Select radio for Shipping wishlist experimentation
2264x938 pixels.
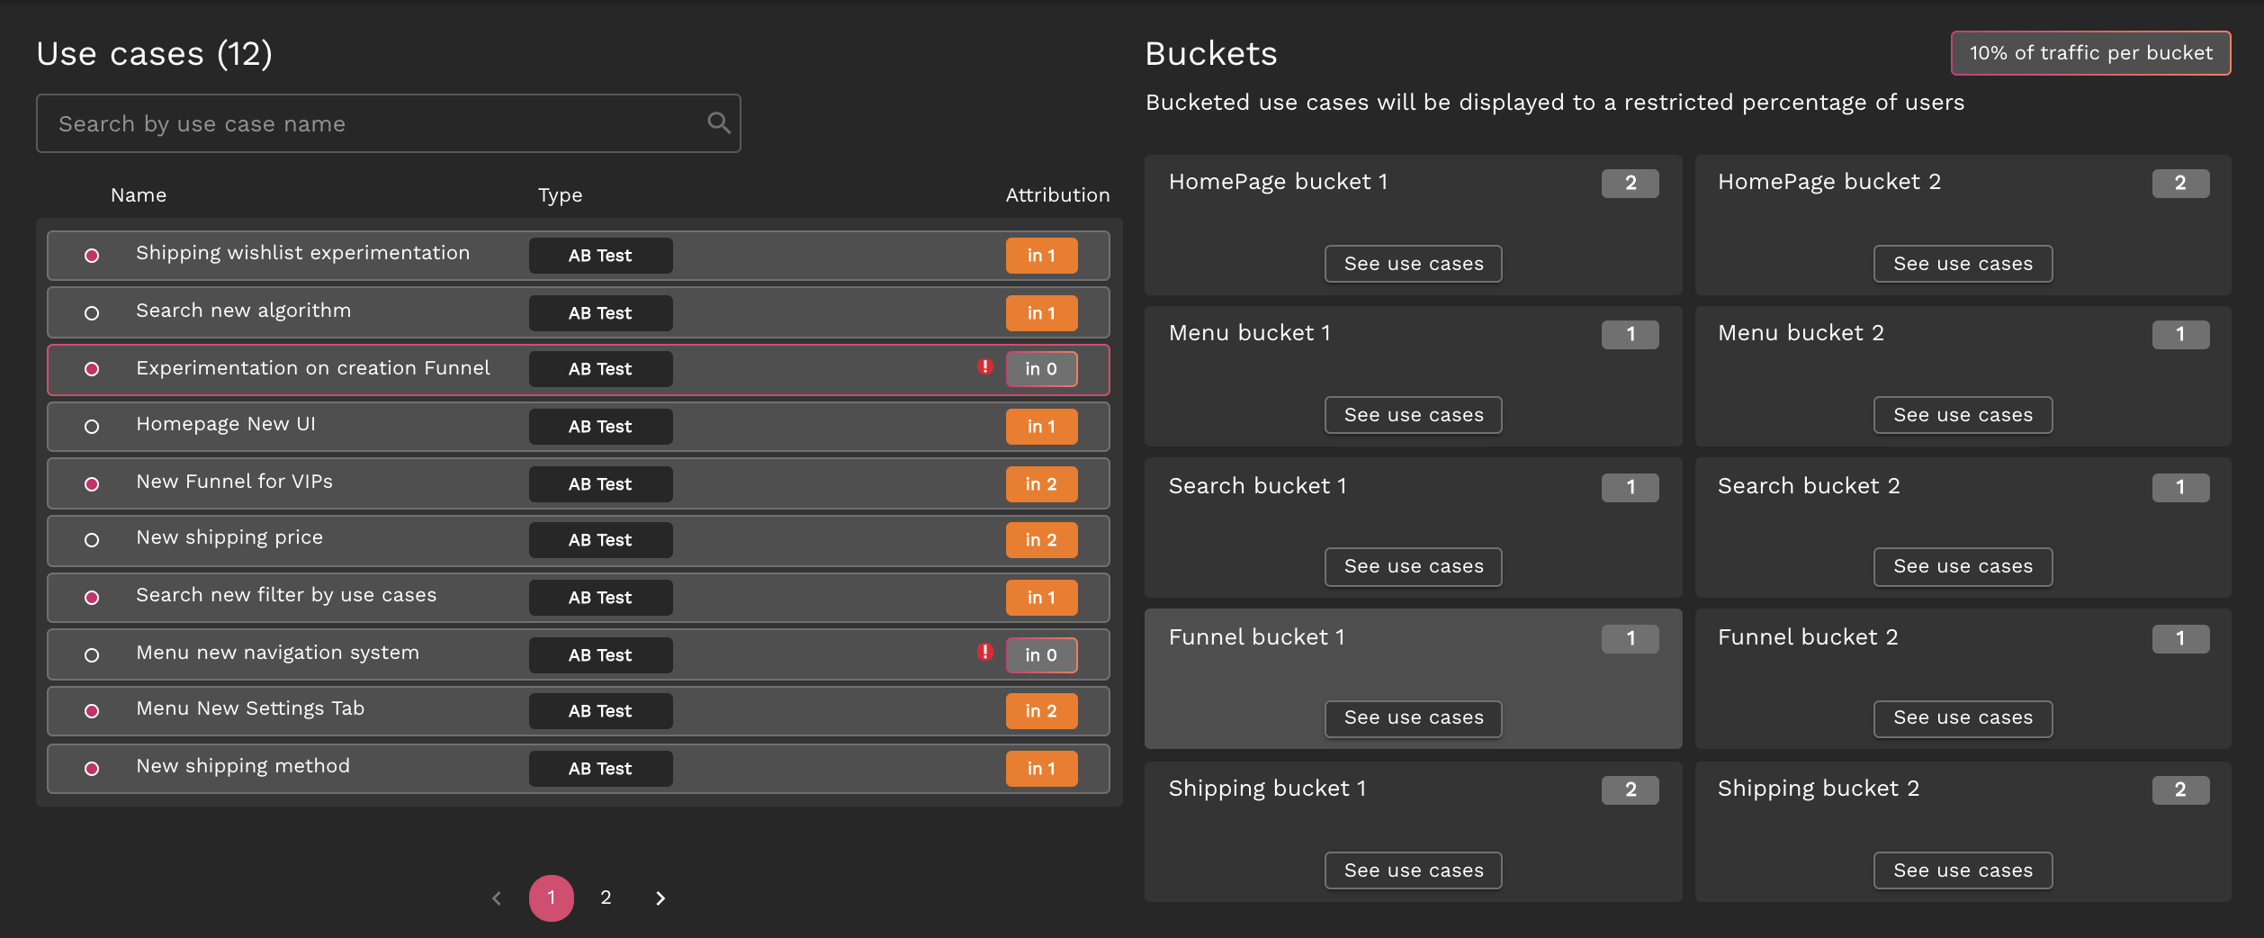92,256
